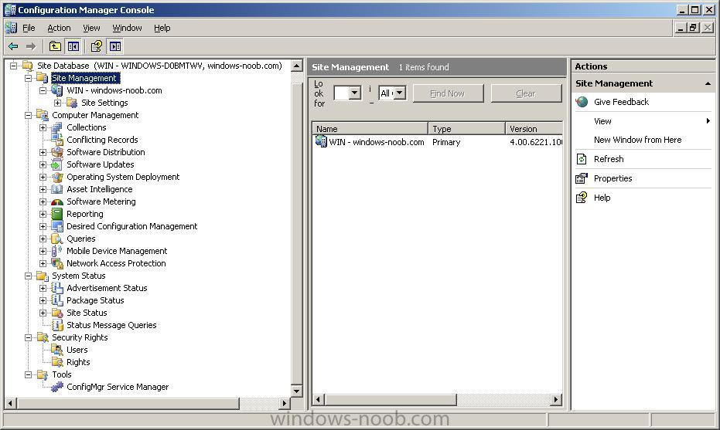Open the Help menu in menu bar
Image resolution: width=720 pixels, height=430 pixels.
coord(162,28)
